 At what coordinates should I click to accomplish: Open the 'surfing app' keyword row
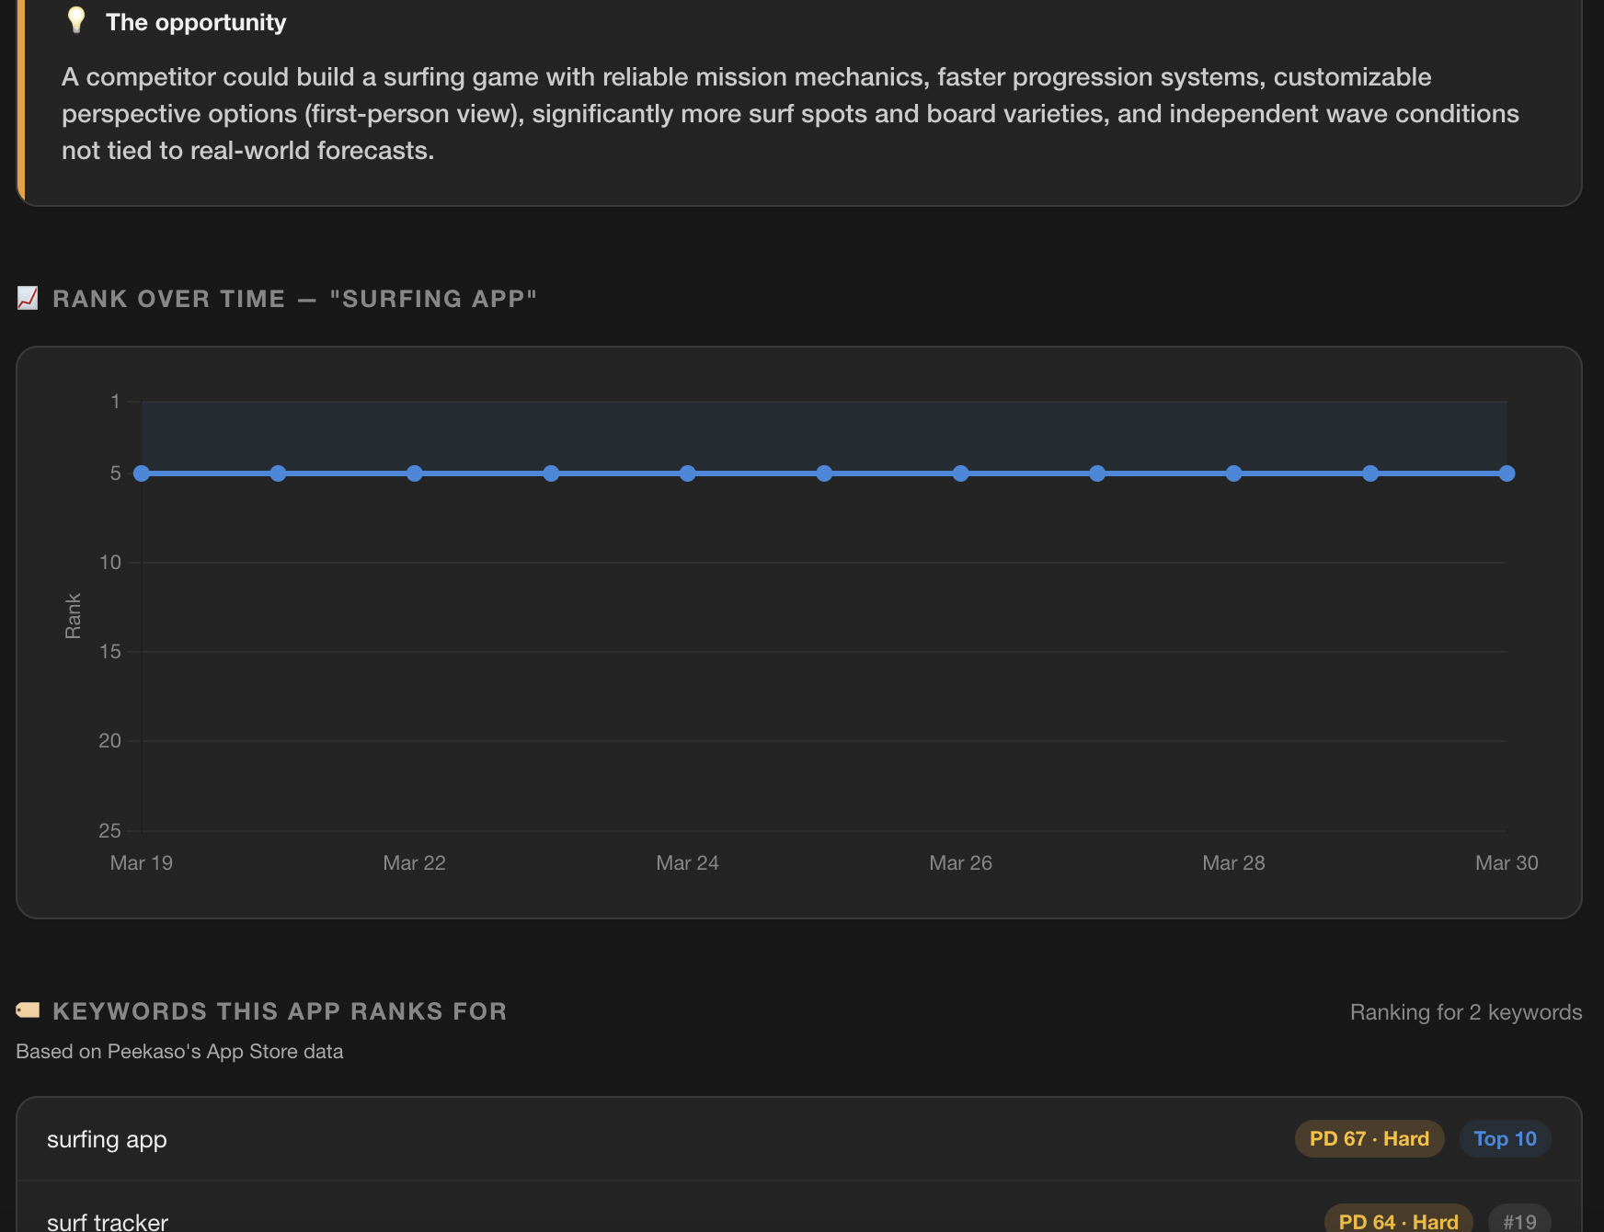798,1139
